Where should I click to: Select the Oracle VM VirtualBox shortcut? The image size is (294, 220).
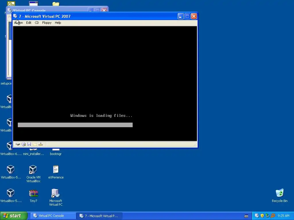tap(33, 174)
